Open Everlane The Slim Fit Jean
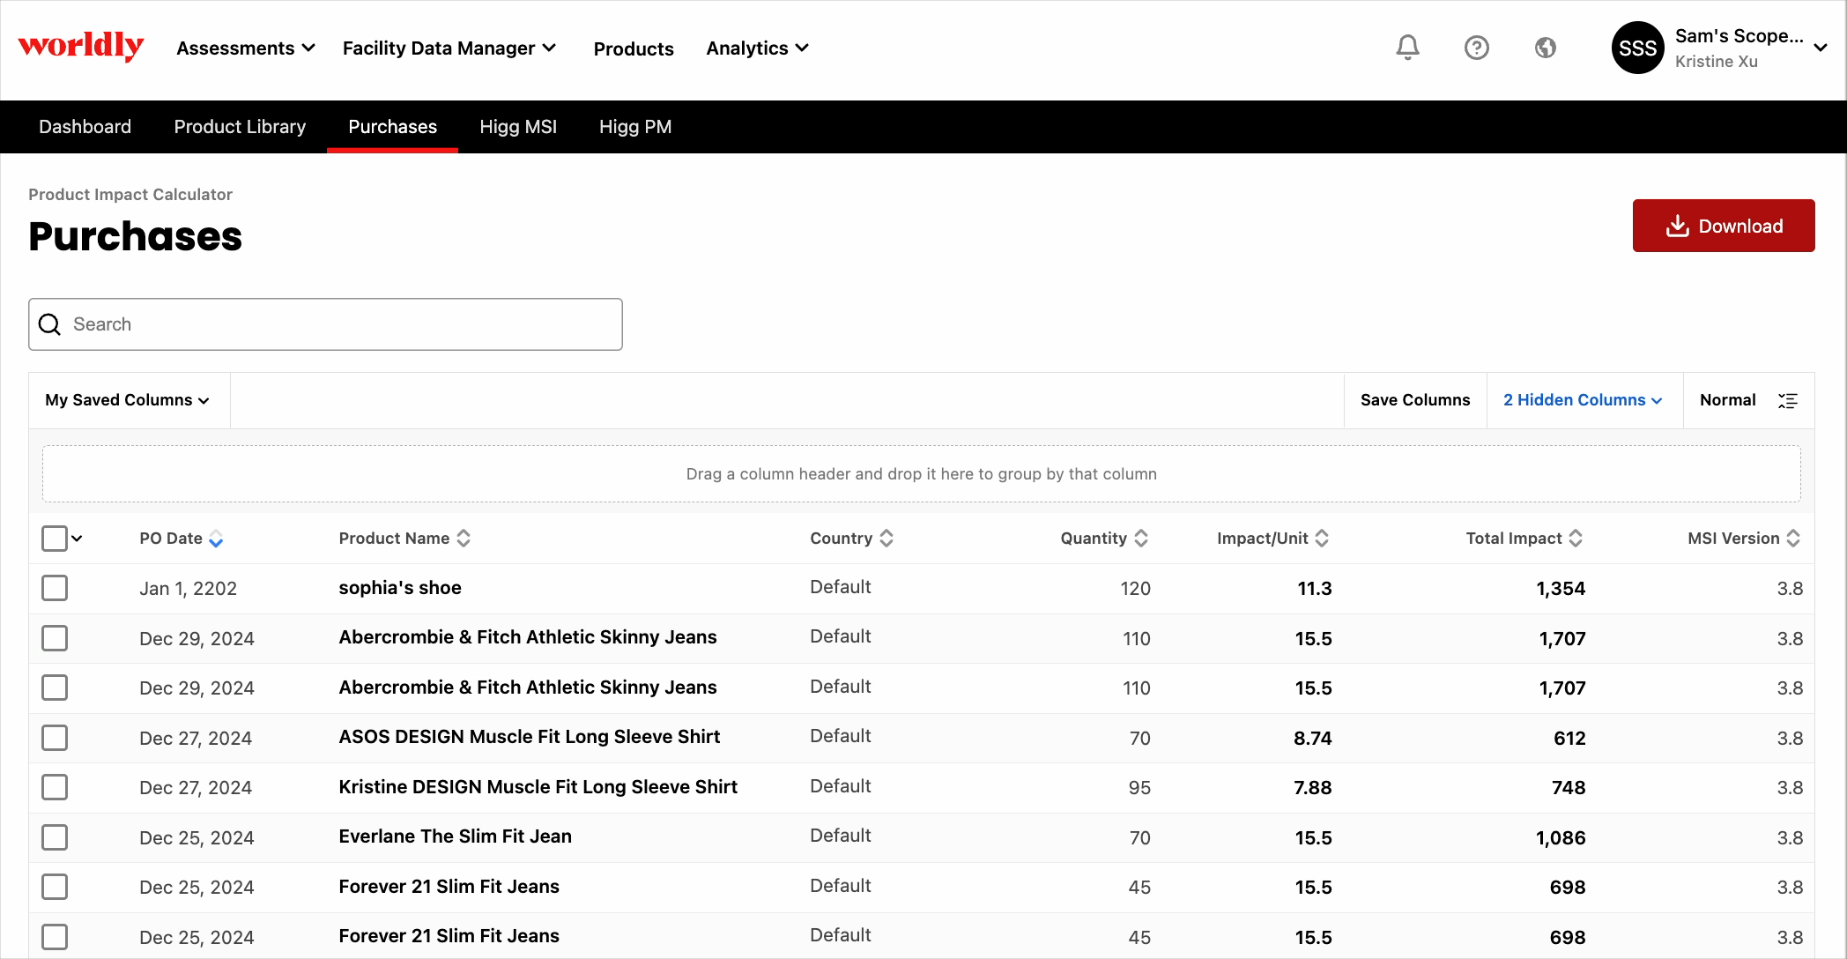The height and width of the screenshot is (959, 1847). coord(456,836)
